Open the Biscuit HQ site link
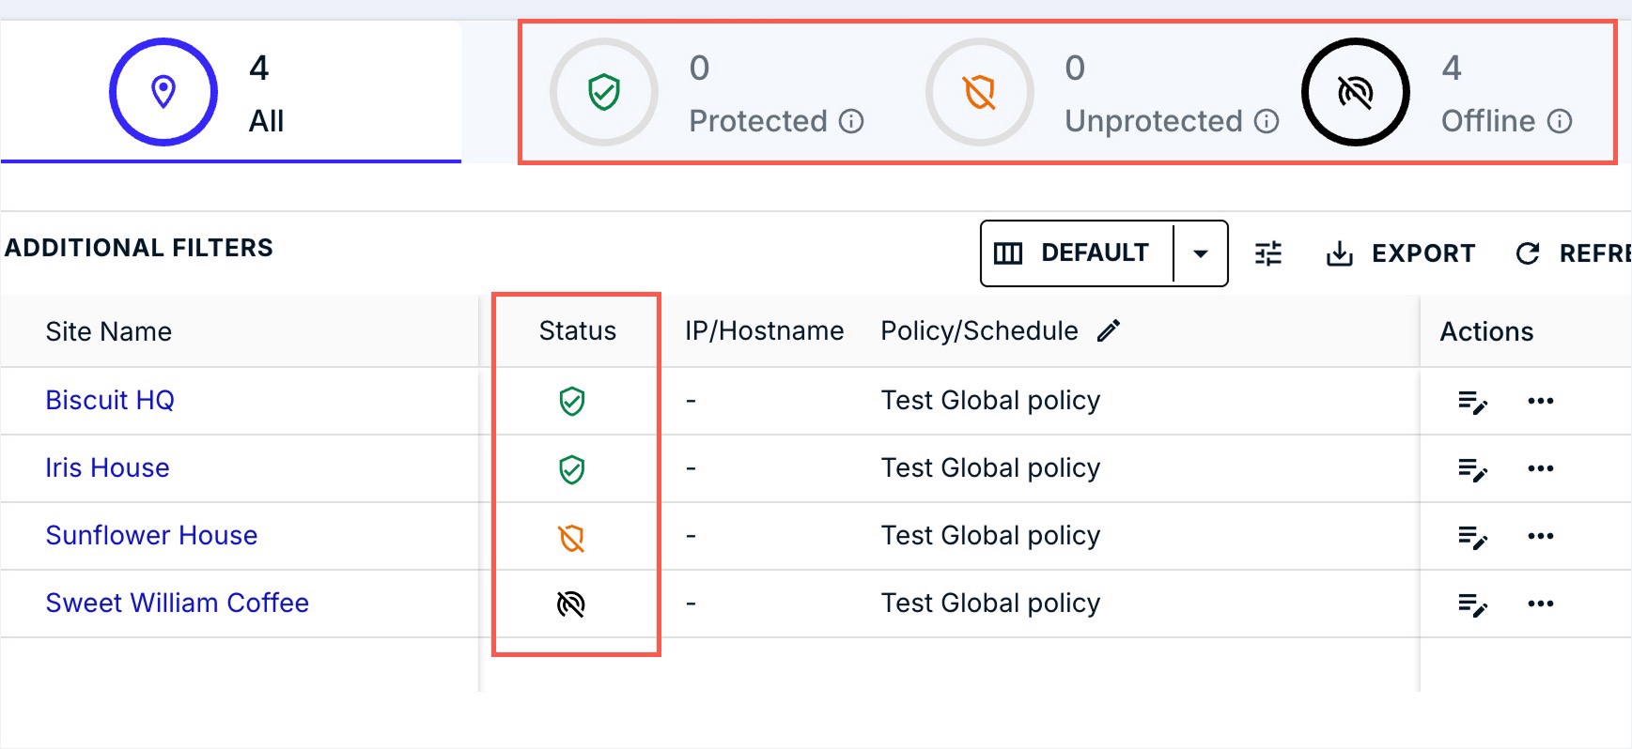 110,401
